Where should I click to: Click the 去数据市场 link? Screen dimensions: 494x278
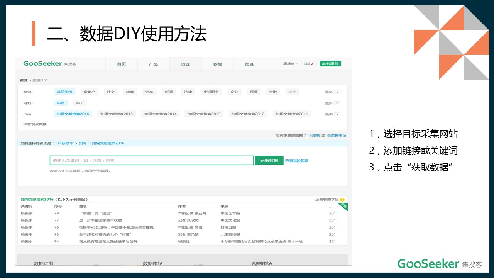point(337,136)
